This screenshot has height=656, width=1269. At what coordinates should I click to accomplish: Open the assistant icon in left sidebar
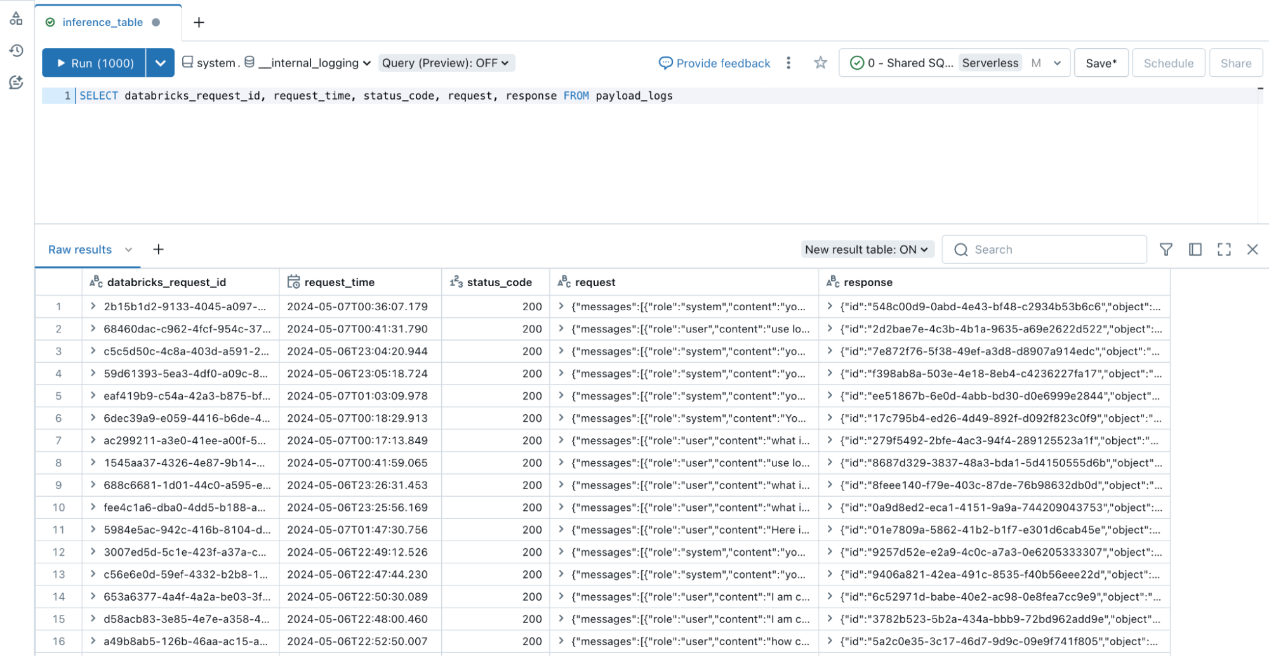[17, 82]
